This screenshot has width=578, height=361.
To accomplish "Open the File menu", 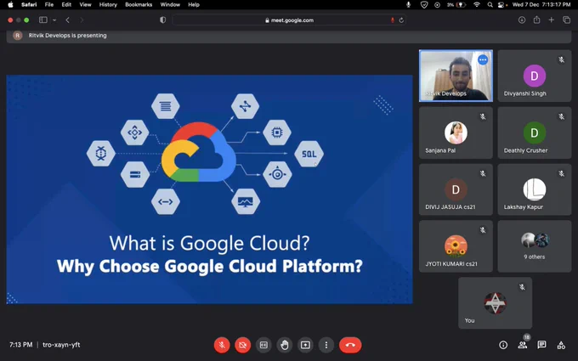I will 49,5.
